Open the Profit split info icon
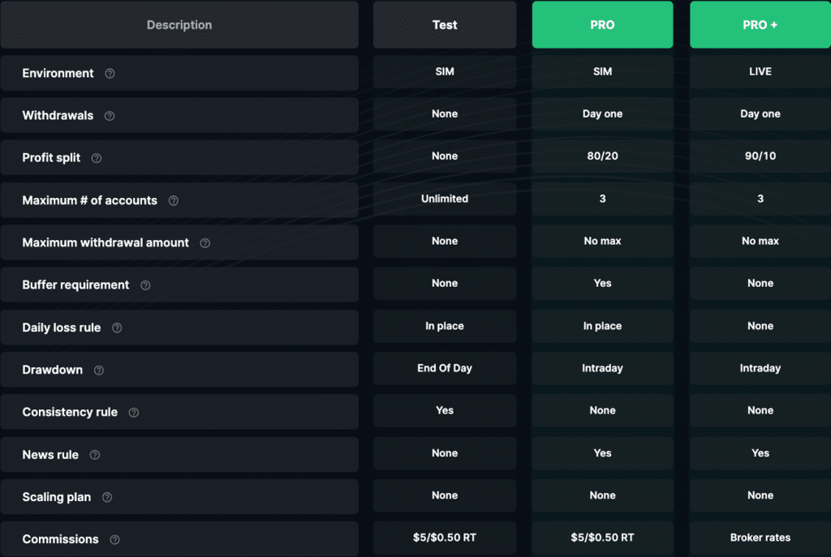This screenshot has height=557, width=831. (x=97, y=158)
